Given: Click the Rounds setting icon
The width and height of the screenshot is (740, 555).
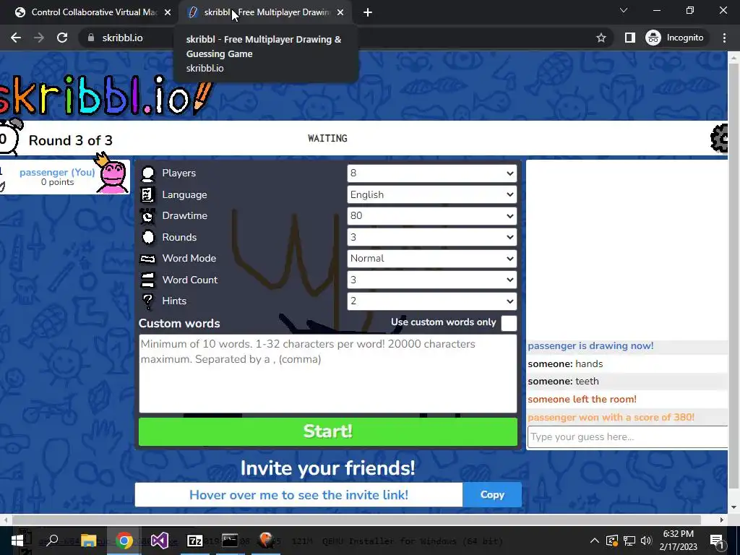Looking at the screenshot, I should click(x=147, y=237).
